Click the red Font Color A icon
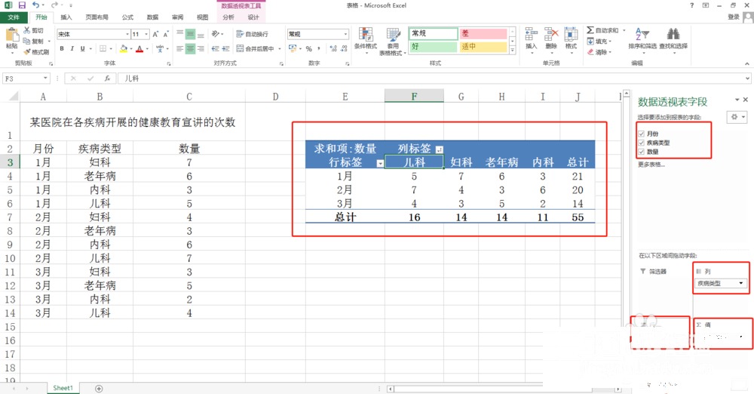 tap(139, 48)
